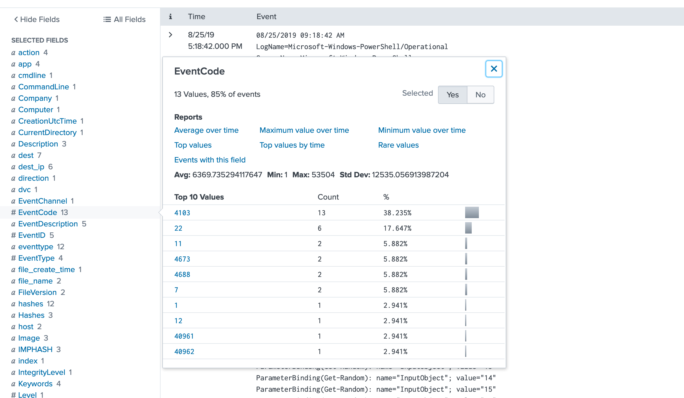Click the All Fields list icon
This screenshot has width=684, height=398.
(107, 19)
